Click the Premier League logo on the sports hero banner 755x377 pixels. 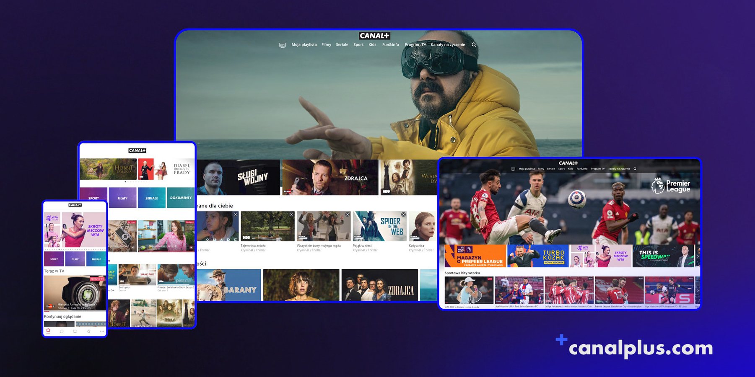(x=671, y=186)
